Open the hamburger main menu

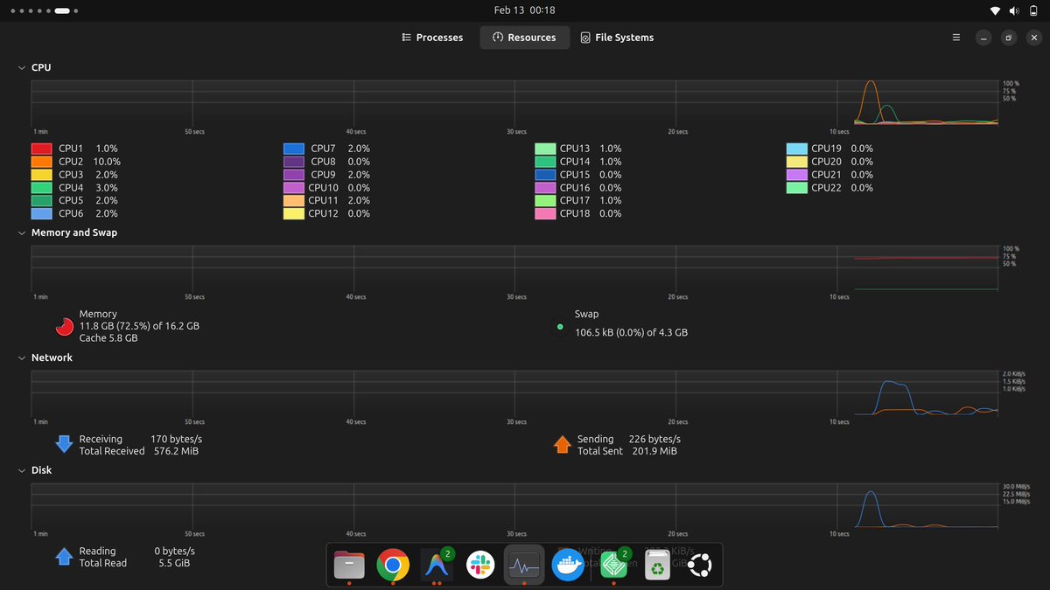tap(956, 38)
